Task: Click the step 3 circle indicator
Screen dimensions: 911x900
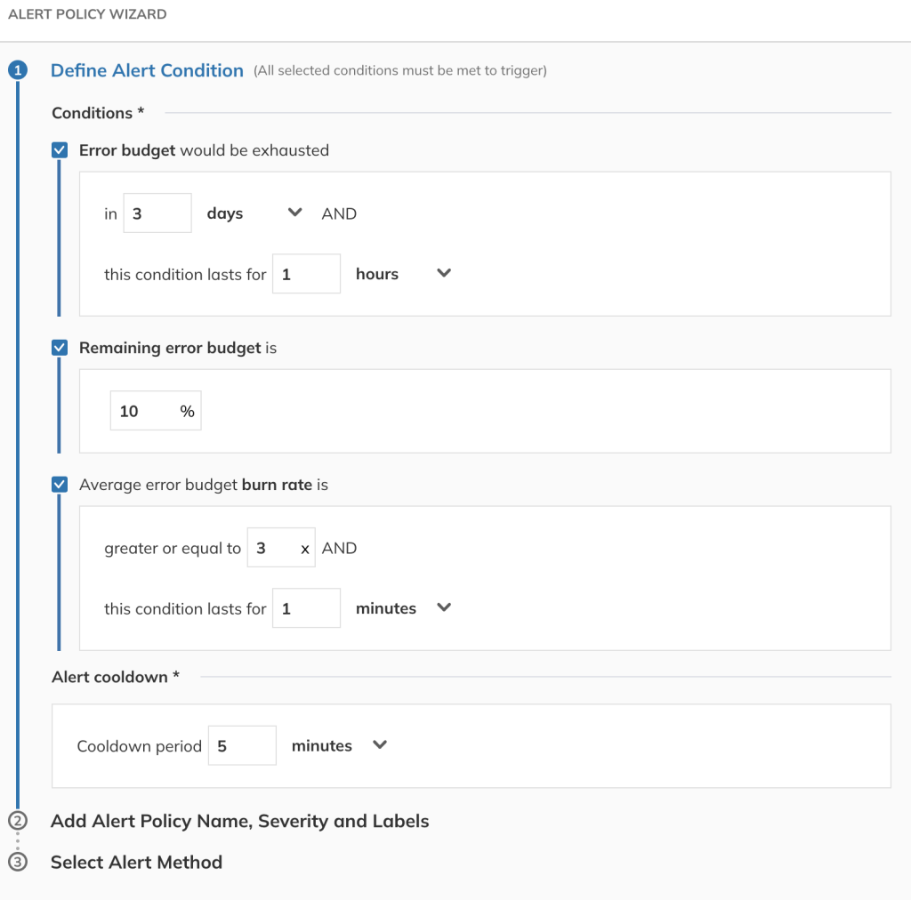Action: click(x=18, y=862)
